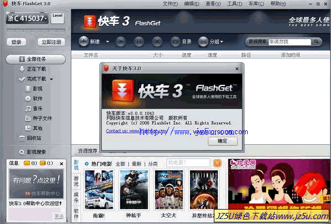Click 影视搜索 in the left sidebar
Screen dimensions: 331x224
pos(33,152)
